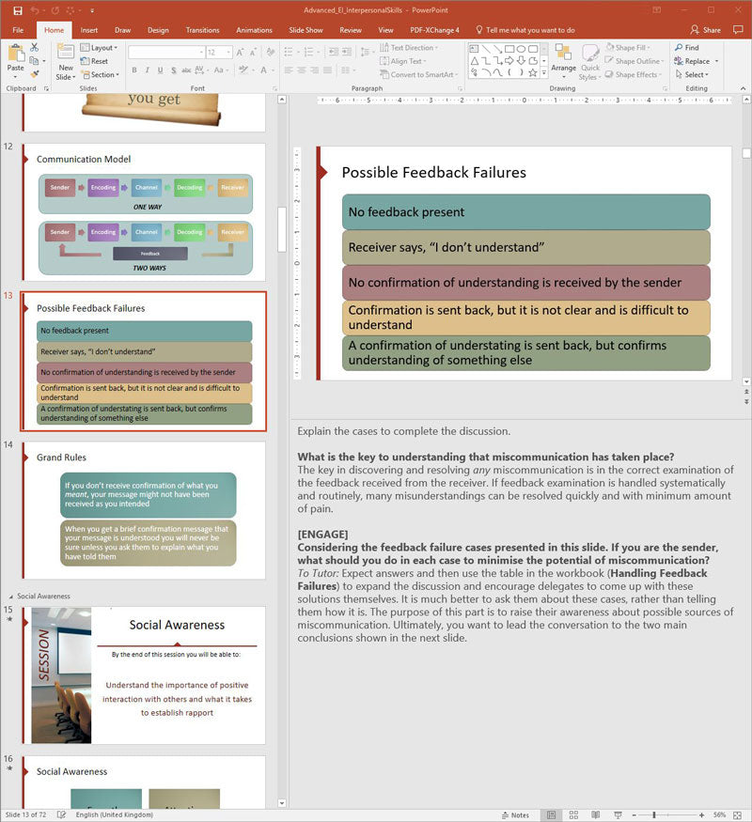Click the Share button
Image resolution: width=752 pixels, height=822 pixels.
pos(705,30)
